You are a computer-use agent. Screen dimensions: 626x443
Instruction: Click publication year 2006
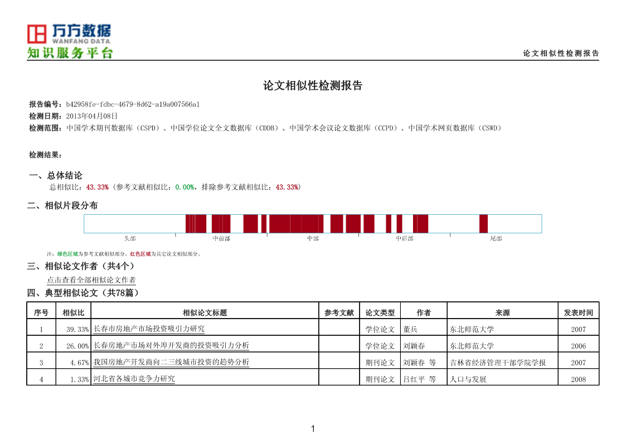pyautogui.click(x=579, y=346)
